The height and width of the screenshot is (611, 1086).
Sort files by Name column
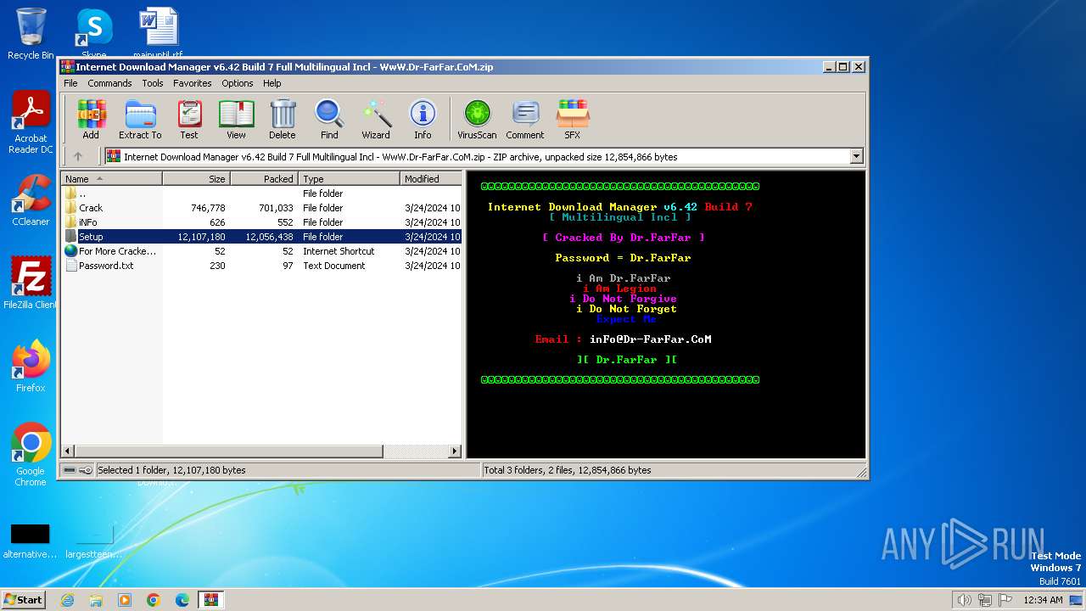click(x=111, y=179)
